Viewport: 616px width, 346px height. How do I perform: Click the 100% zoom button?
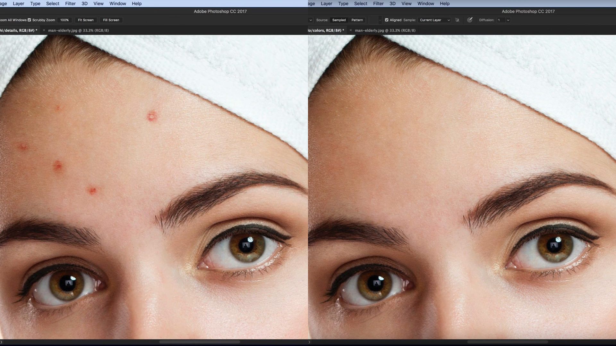pos(64,20)
